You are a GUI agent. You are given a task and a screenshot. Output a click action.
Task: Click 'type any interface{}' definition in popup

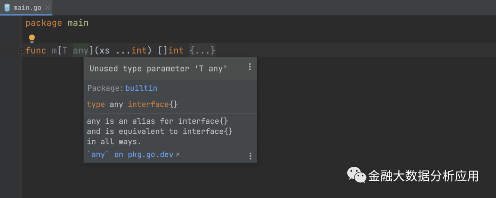(132, 104)
